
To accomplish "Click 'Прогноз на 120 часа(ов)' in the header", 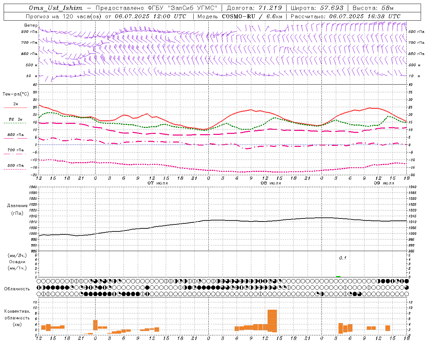I will (64, 16).
